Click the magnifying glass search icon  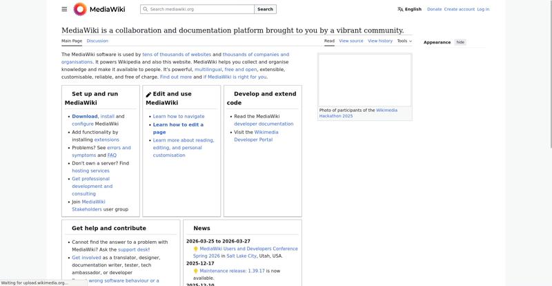coord(145,9)
